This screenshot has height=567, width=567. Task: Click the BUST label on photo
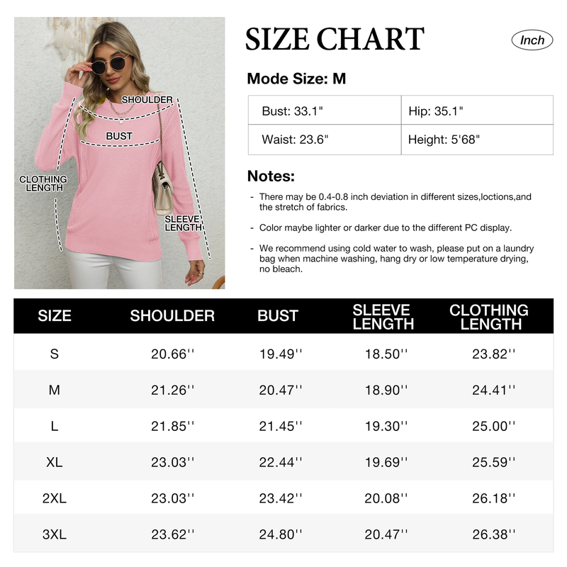click(x=119, y=136)
